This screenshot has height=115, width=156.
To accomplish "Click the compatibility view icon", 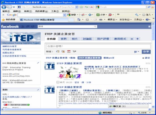I will tap(81, 7).
